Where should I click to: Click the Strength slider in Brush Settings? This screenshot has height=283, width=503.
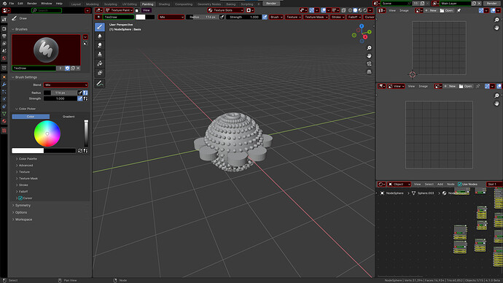[61, 98]
